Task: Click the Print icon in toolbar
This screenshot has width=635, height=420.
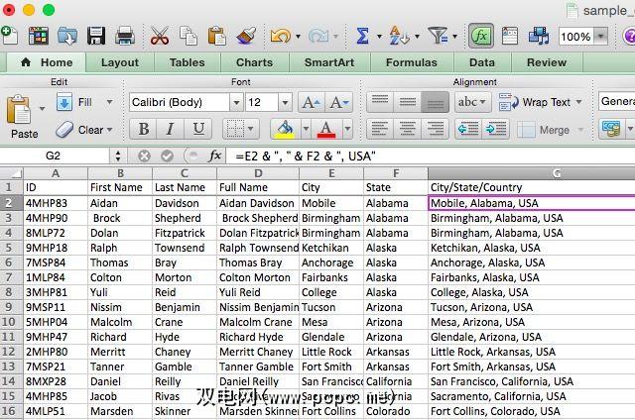Action: (125, 36)
